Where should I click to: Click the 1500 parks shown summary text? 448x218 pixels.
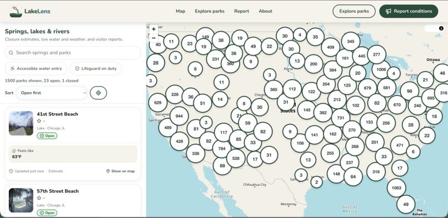(x=42, y=80)
